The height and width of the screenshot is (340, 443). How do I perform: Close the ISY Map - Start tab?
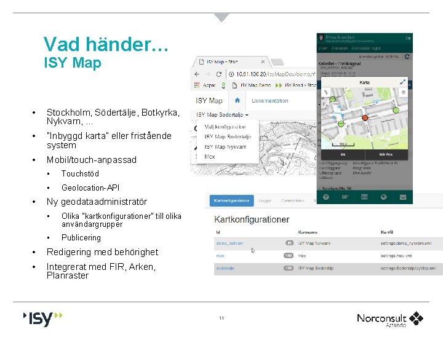click(263, 61)
